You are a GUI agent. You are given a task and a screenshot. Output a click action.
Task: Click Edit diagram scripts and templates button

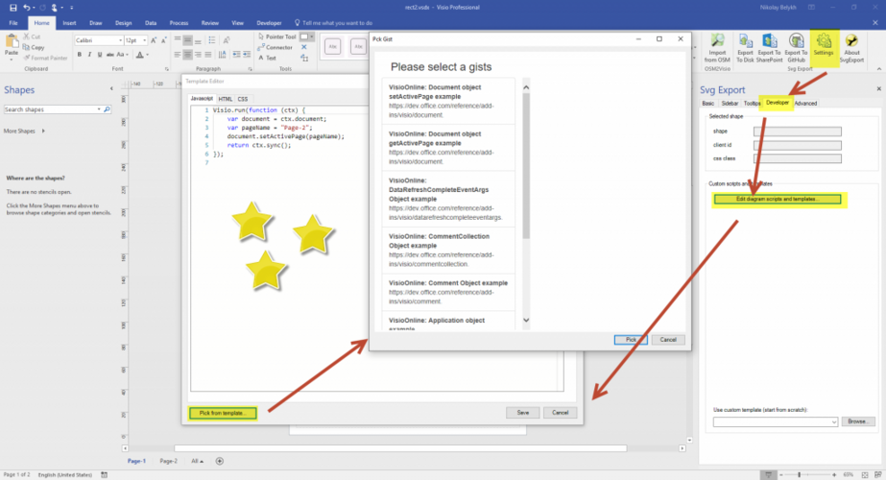click(777, 199)
